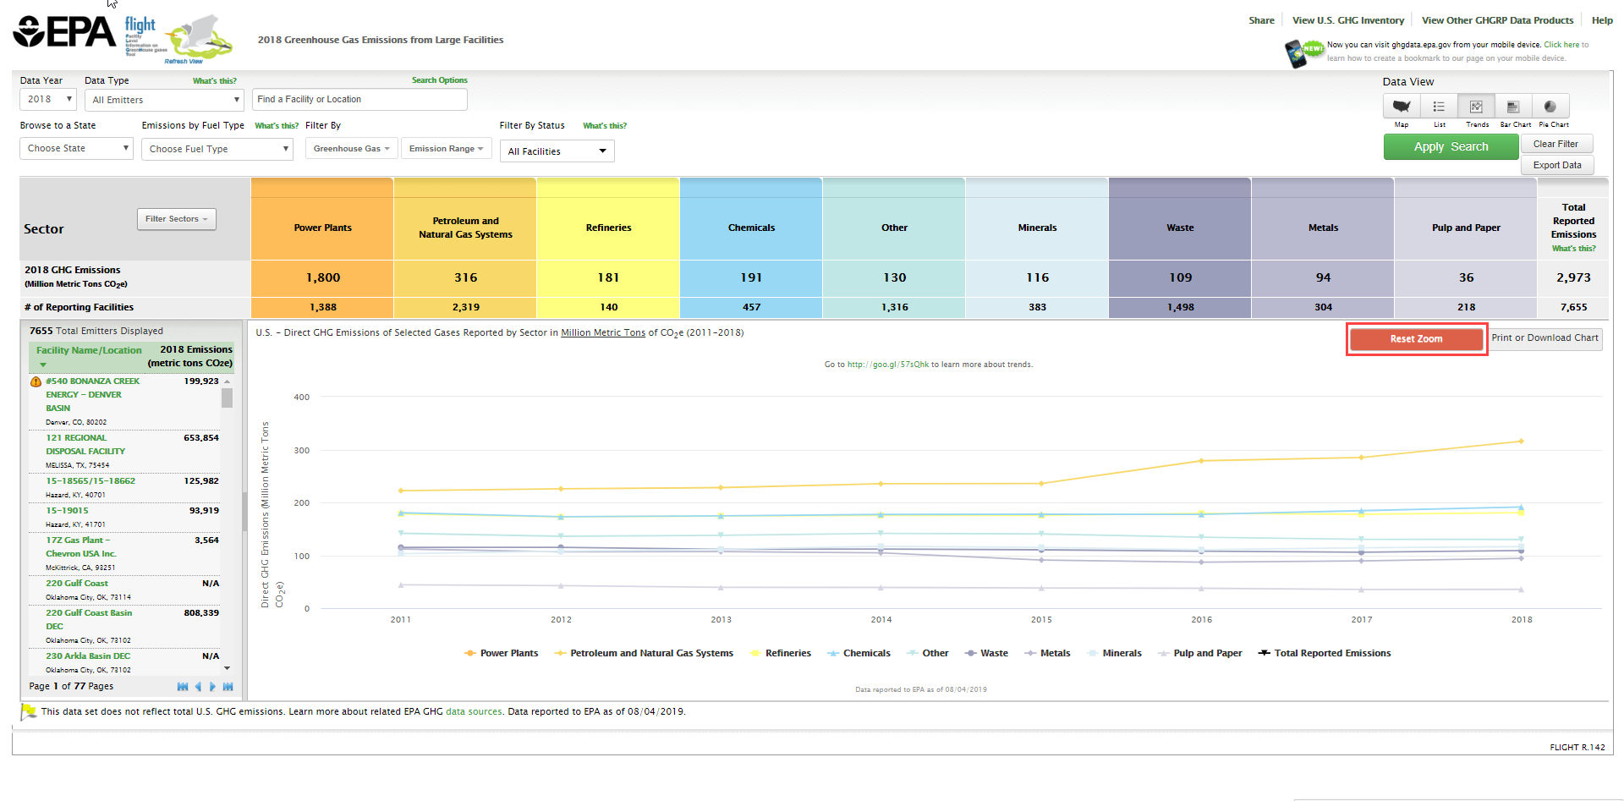The width and height of the screenshot is (1624, 801).
Task: Switch to the Map data view
Action: click(1402, 107)
